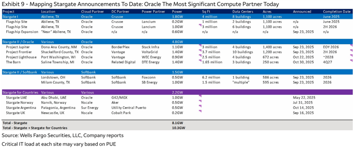
Task: Click the note marker beside Project Jupiter's 3 million
Action: tap(200, 46)
